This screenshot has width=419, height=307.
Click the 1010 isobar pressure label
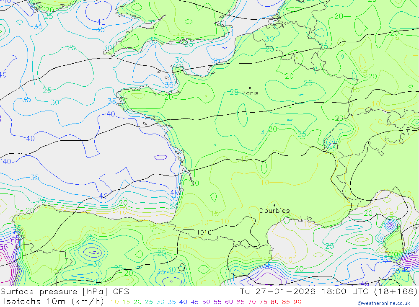pyautogui.click(x=204, y=232)
